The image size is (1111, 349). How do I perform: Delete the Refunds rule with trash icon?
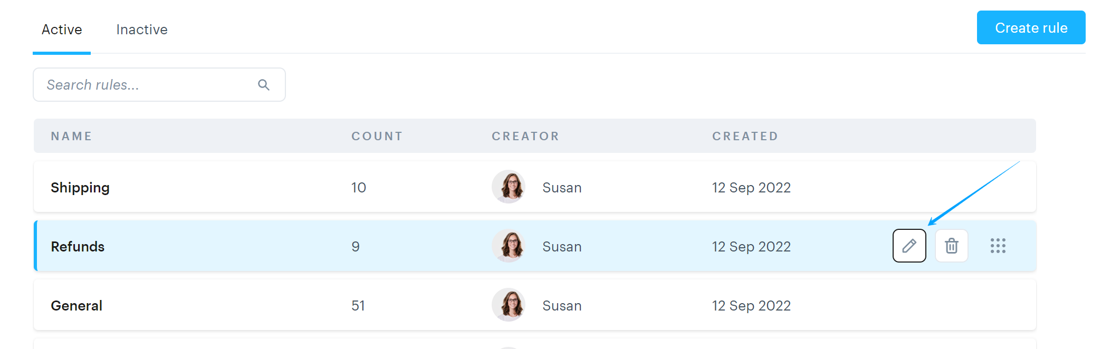(951, 246)
